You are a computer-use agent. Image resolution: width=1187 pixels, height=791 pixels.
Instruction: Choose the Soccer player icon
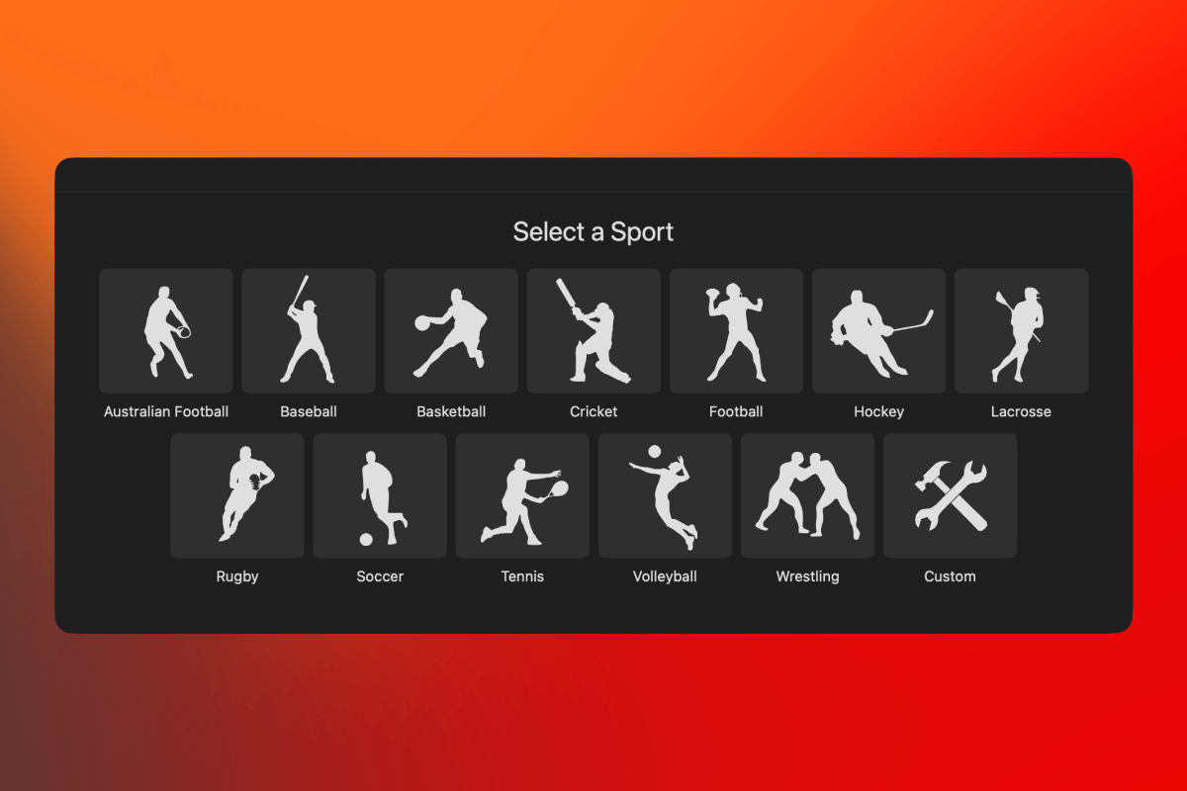(380, 495)
